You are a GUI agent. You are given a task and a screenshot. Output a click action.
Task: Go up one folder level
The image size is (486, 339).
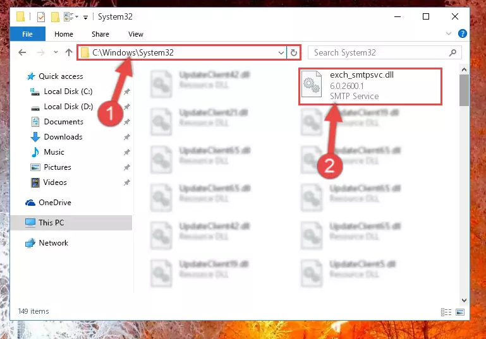[x=69, y=52]
